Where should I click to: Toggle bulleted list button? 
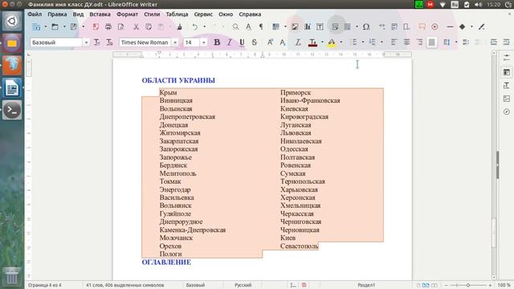[x=353, y=43]
